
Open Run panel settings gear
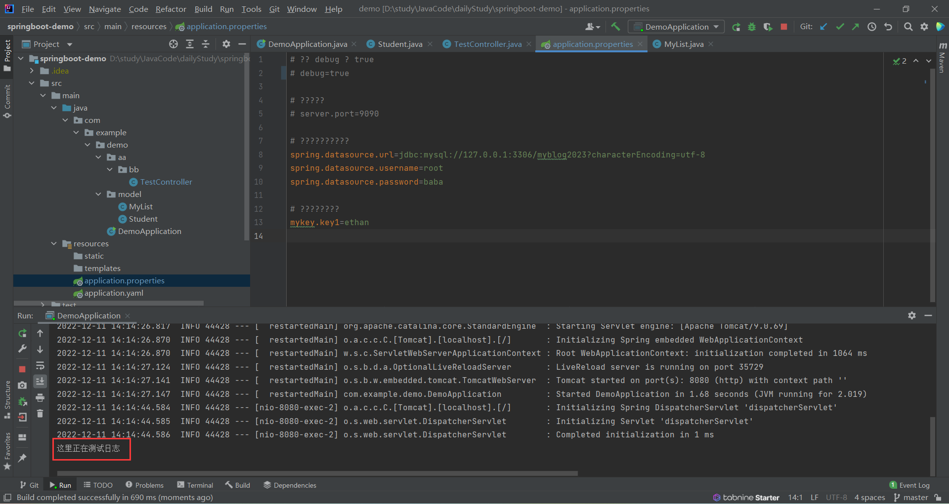[x=912, y=315]
